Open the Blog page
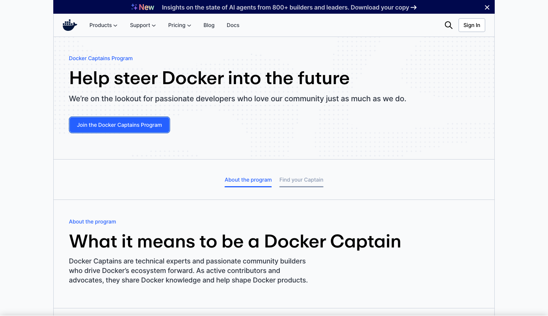 tap(209, 25)
